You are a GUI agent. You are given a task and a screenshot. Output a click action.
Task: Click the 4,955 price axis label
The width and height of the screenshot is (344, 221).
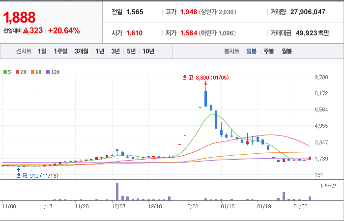point(321,126)
